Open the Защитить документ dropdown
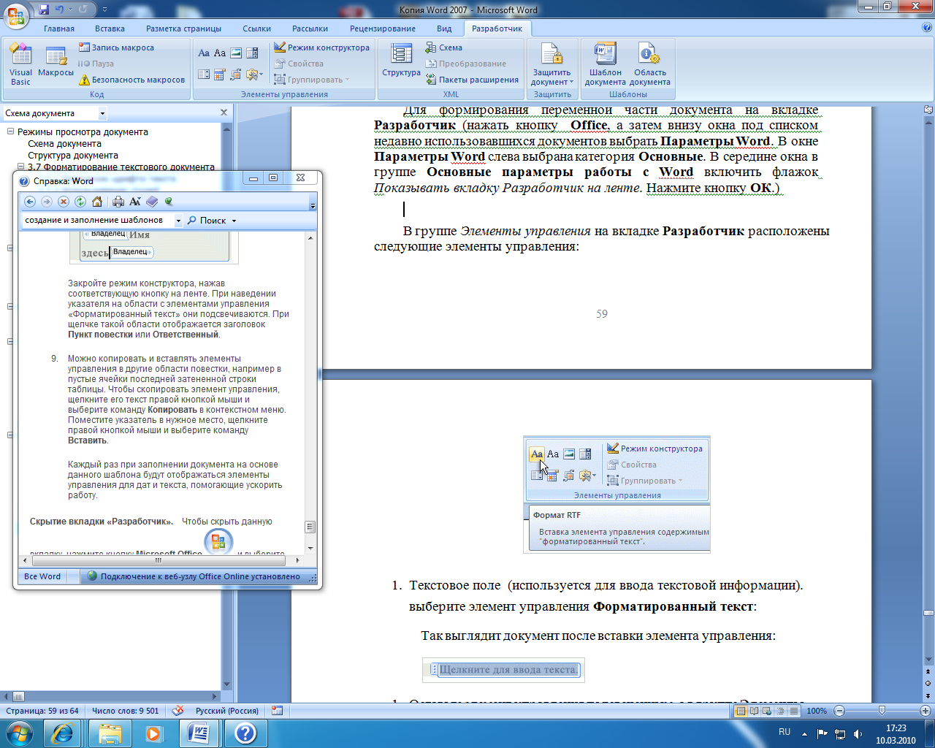The image size is (935, 748). click(552, 64)
